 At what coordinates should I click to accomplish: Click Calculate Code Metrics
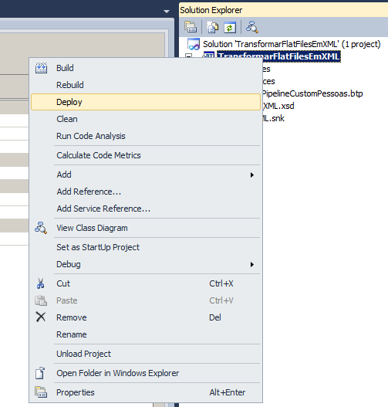pos(145,155)
